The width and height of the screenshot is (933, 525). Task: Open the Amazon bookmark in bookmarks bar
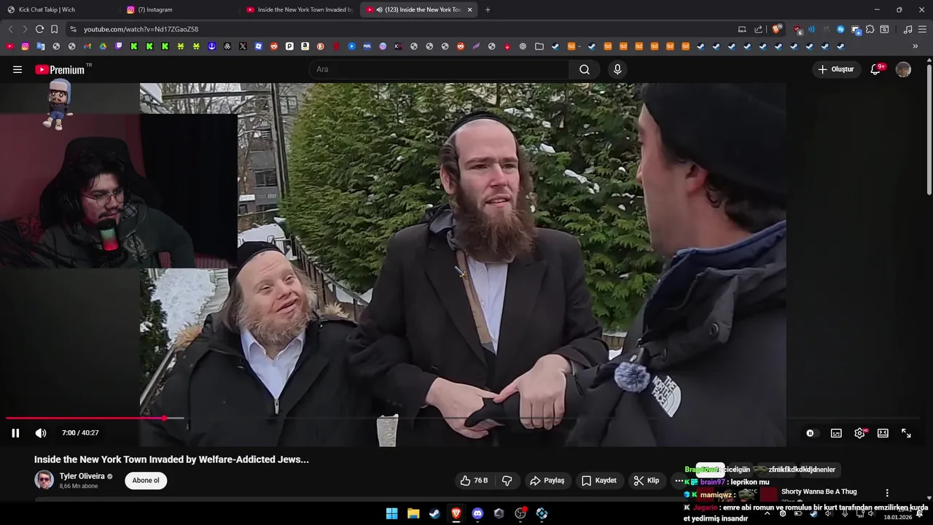tap(305, 46)
